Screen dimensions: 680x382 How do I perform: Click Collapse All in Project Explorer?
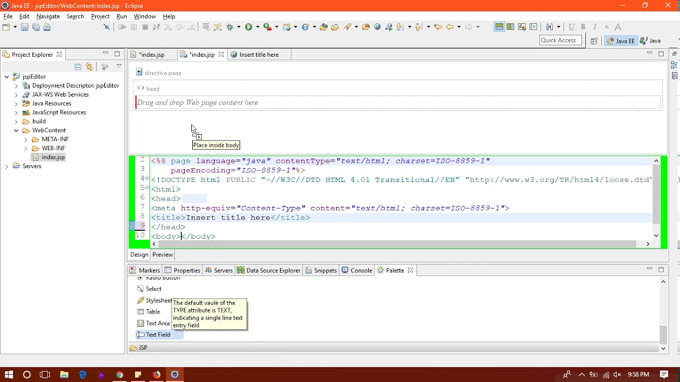tap(78, 66)
